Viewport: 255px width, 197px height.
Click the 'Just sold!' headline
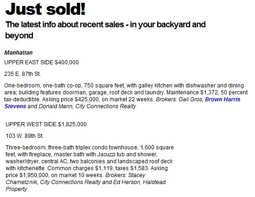[x=45, y=9]
